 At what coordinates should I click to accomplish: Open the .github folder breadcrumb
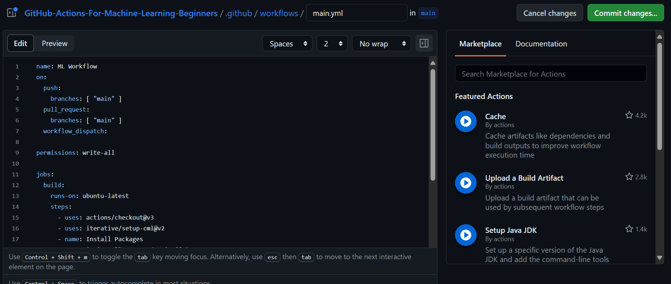pyautogui.click(x=239, y=13)
